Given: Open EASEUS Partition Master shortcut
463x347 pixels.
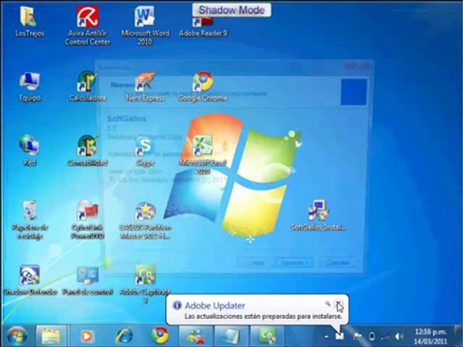Looking at the screenshot, I should click(x=145, y=220).
